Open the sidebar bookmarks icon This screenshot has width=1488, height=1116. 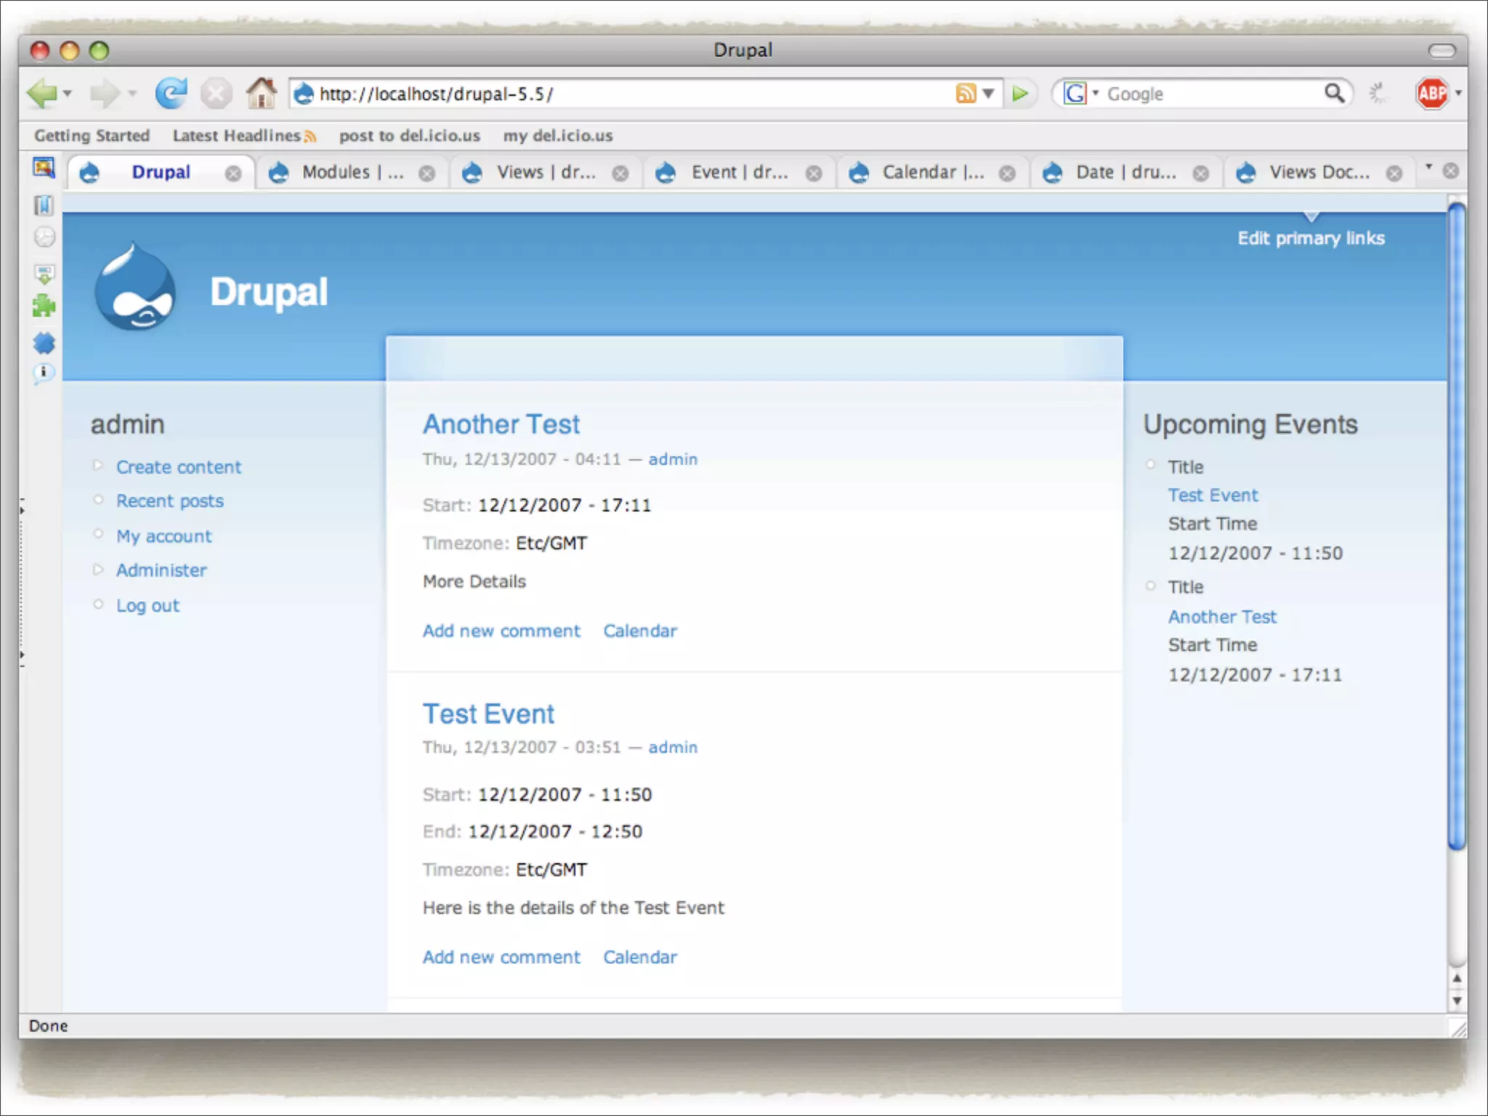[44, 206]
